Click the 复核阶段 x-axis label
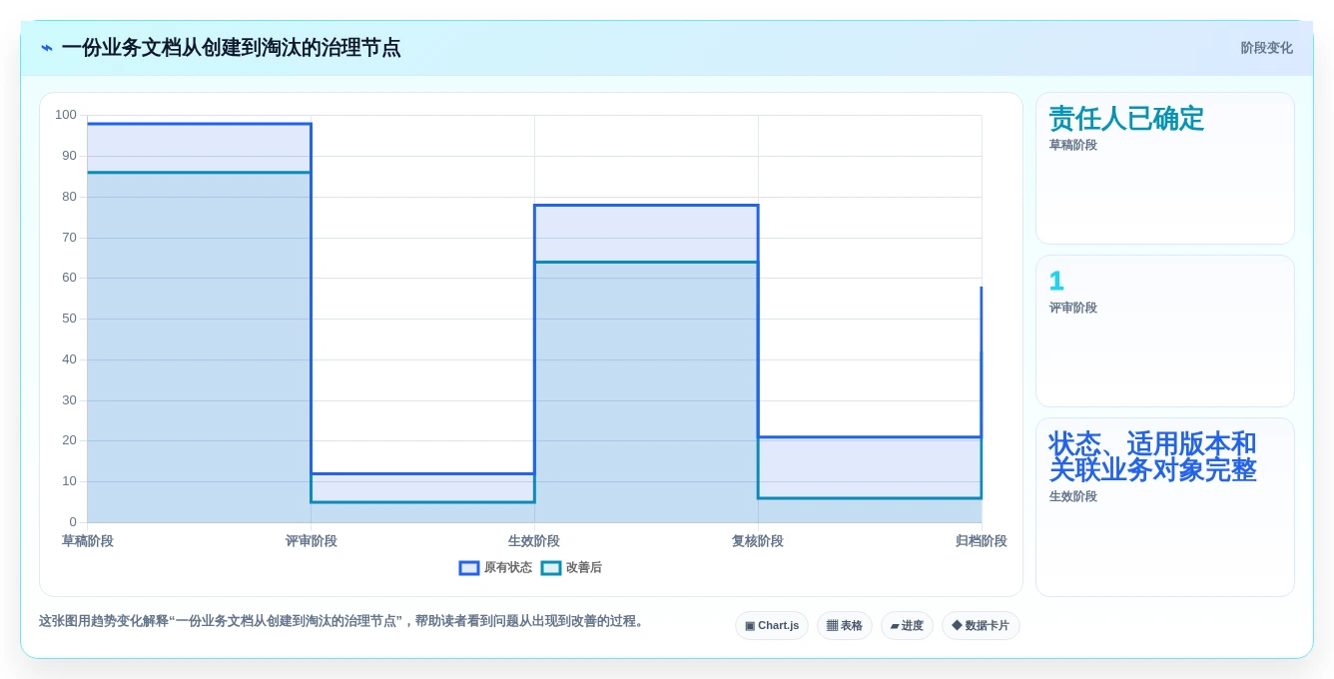This screenshot has height=679, width=1334. click(758, 541)
